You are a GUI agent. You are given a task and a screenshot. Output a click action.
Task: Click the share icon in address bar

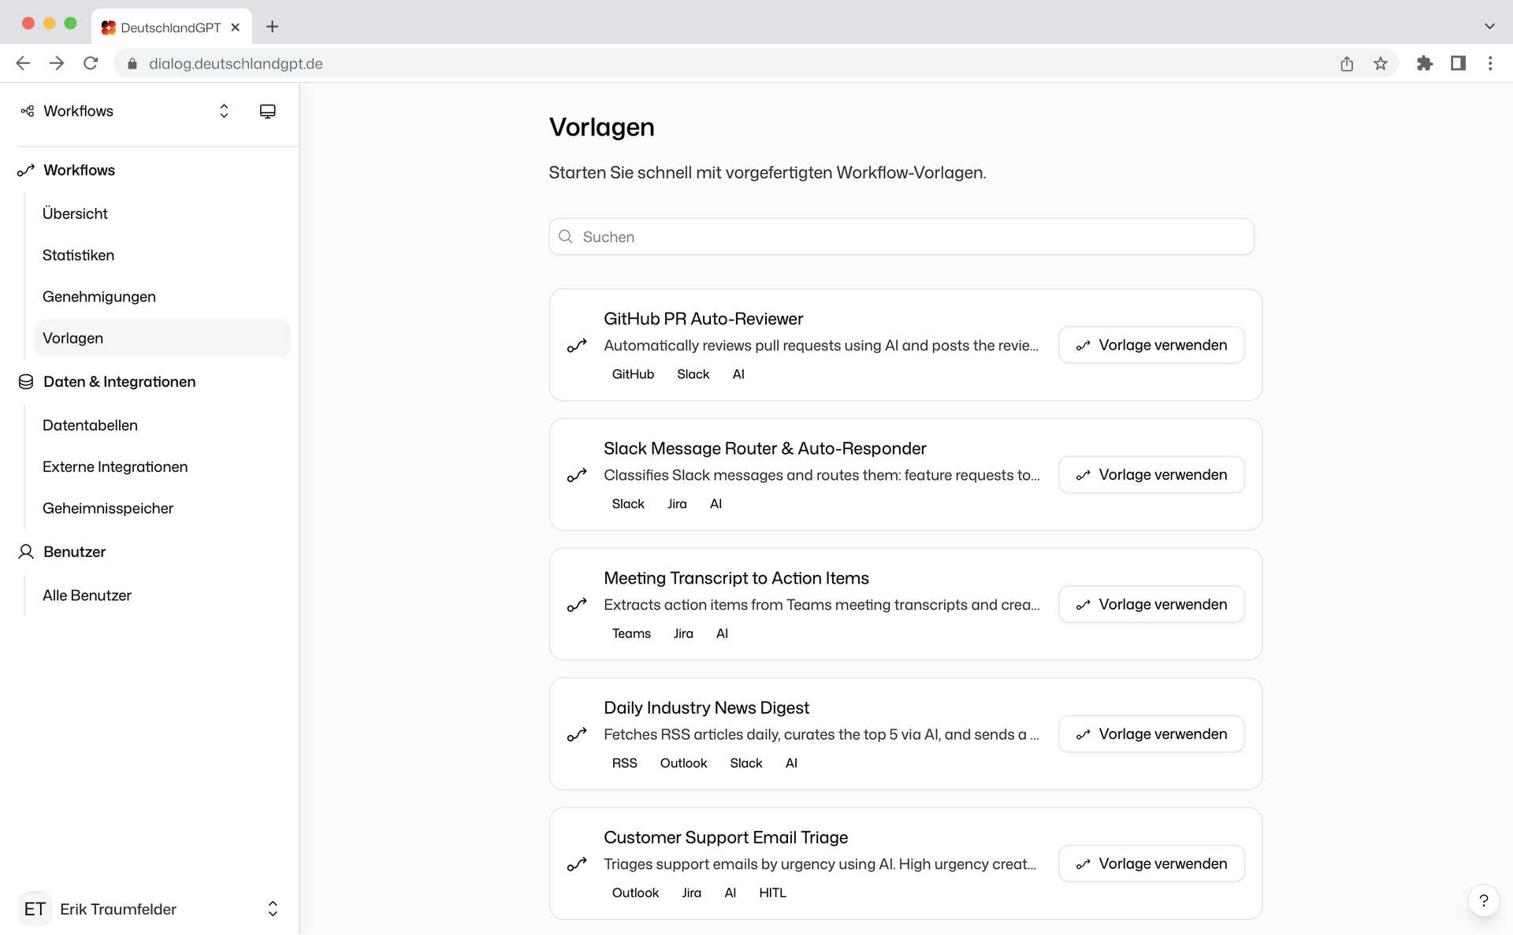click(x=1347, y=64)
